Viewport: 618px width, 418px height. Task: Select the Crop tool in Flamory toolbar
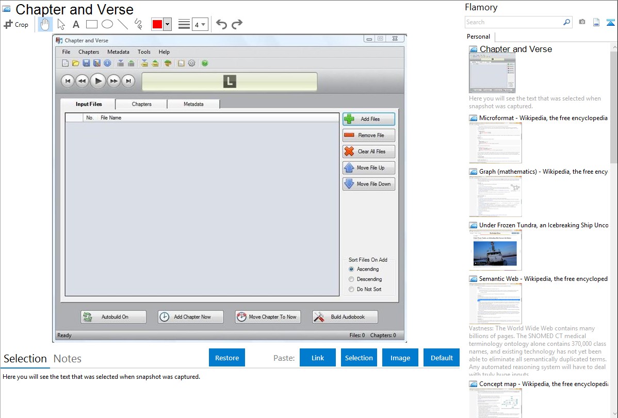point(16,24)
